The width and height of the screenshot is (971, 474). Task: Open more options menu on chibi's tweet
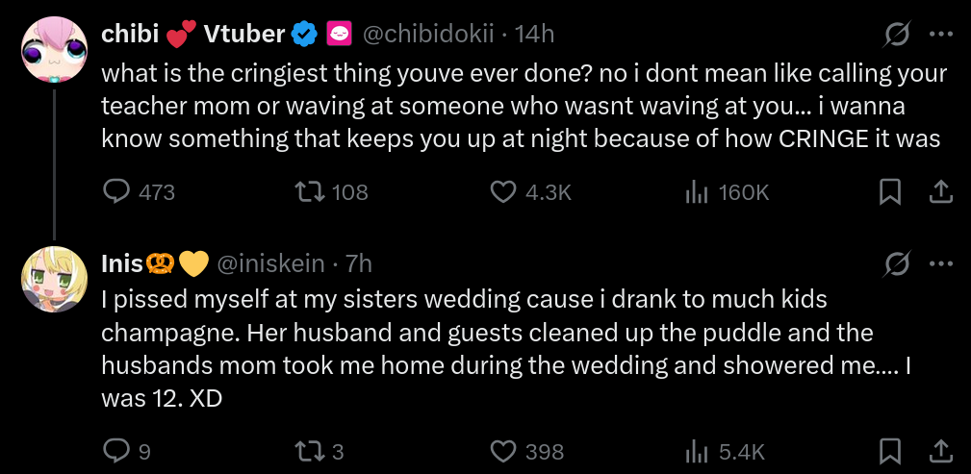940,35
